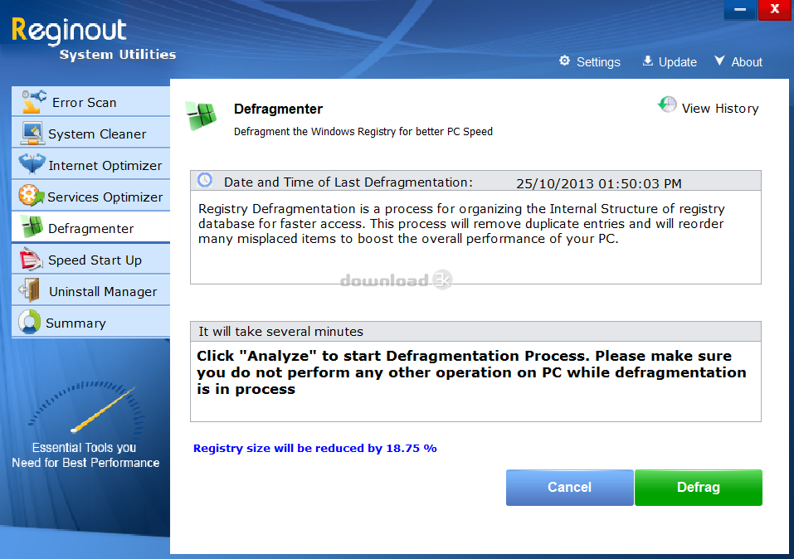Open the Uninstall Manager section
This screenshot has height=559, width=794.
point(102,292)
